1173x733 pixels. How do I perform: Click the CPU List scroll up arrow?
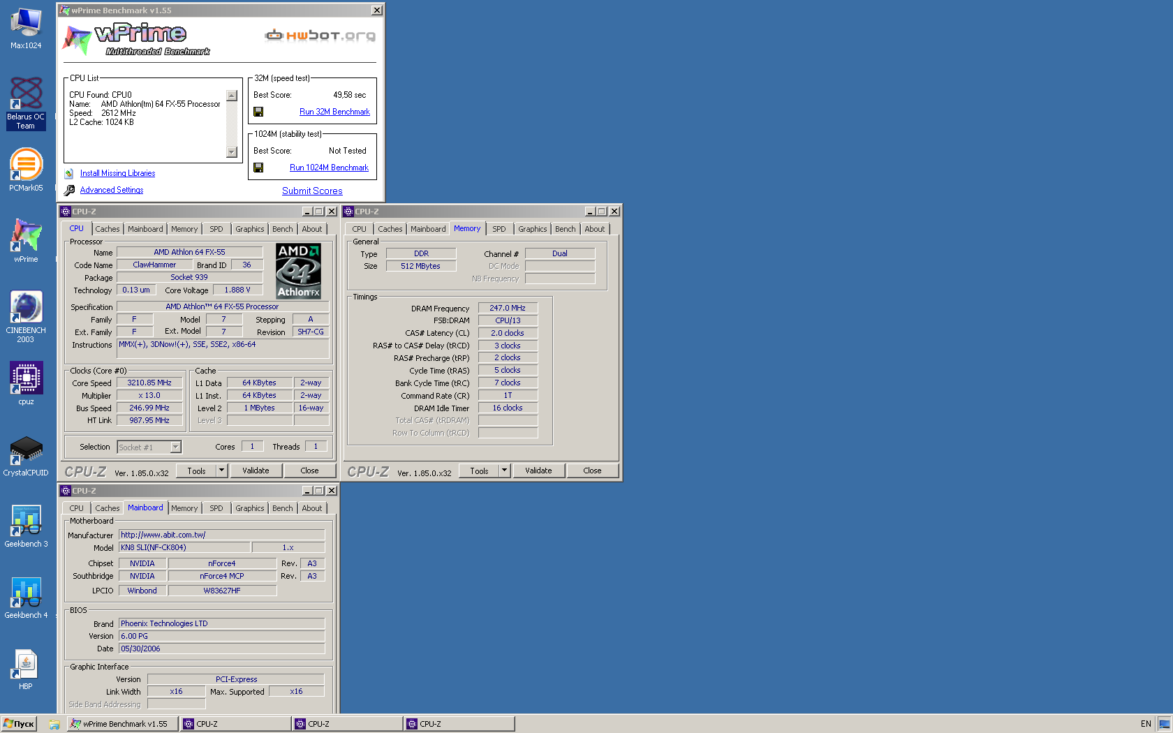tap(232, 96)
